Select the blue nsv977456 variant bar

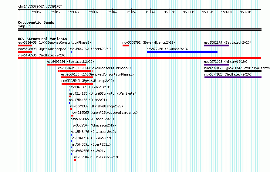tap(182, 52)
